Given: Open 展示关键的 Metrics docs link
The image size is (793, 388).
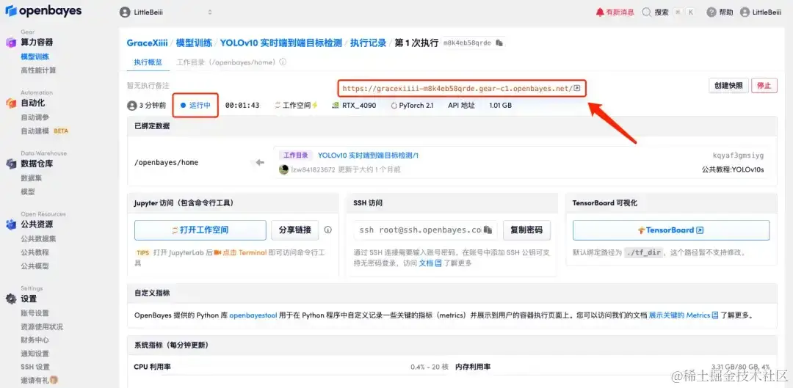Looking at the screenshot, I should 684,315.
